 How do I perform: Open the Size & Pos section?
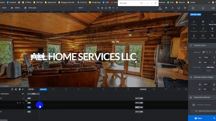click(212, 23)
